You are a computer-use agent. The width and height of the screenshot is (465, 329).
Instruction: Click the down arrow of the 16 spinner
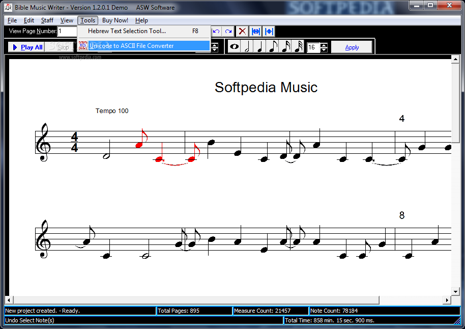pos(324,49)
